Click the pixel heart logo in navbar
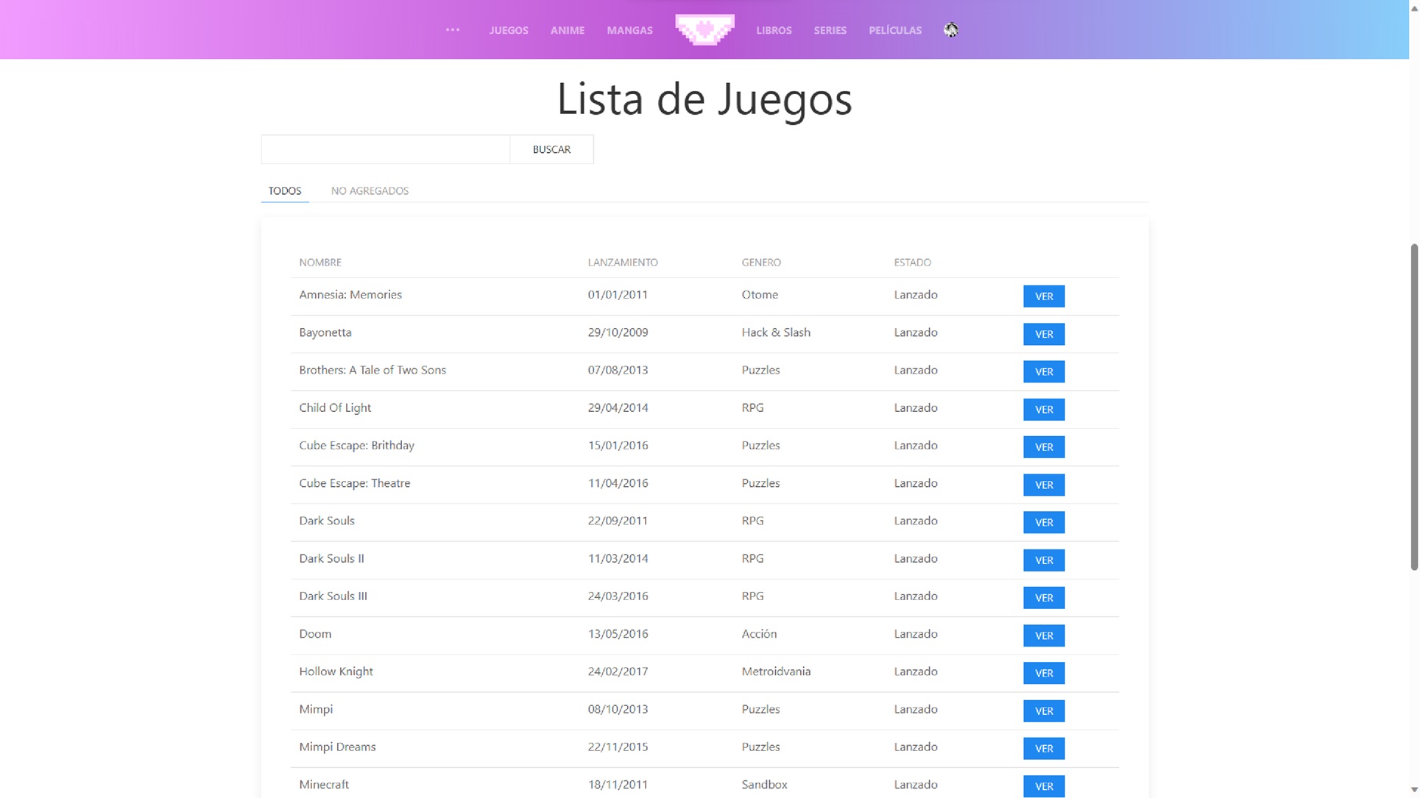Image resolution: width=1420 pixels, height=798 pixels. tap(704, 29)
